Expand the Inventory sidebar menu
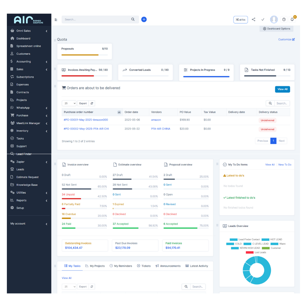 (28, 131)
